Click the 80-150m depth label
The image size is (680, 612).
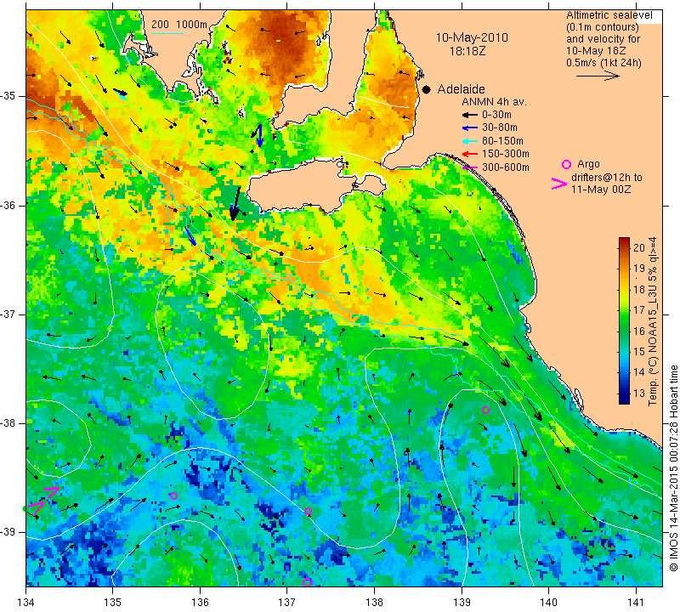tap(502, 141)
